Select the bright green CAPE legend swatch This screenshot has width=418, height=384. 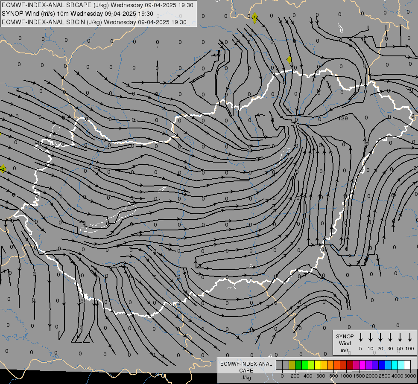(x=305, y=365)
